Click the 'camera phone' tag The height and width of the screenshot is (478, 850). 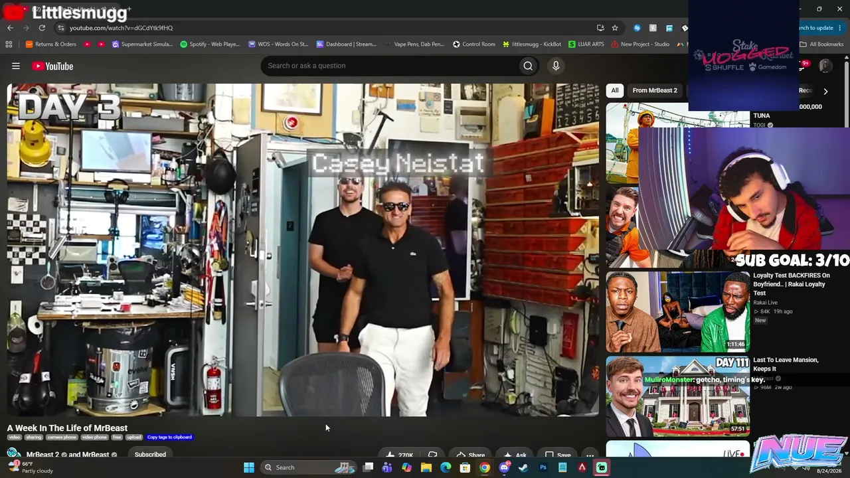click(x=62, y=438)
